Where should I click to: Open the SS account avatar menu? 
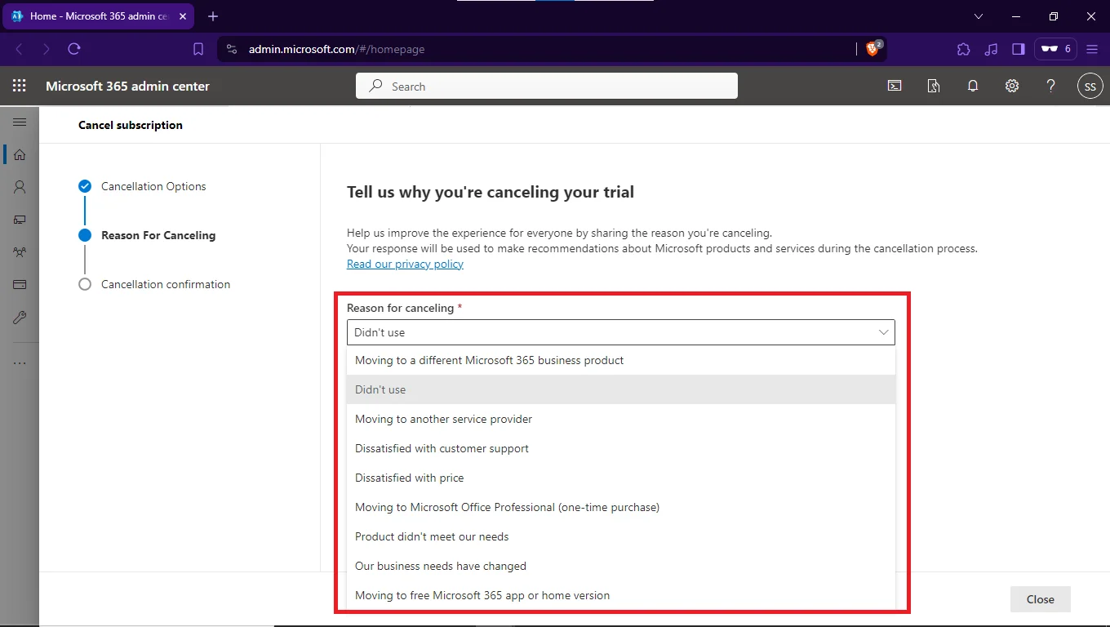click(x=1090, y=86)
